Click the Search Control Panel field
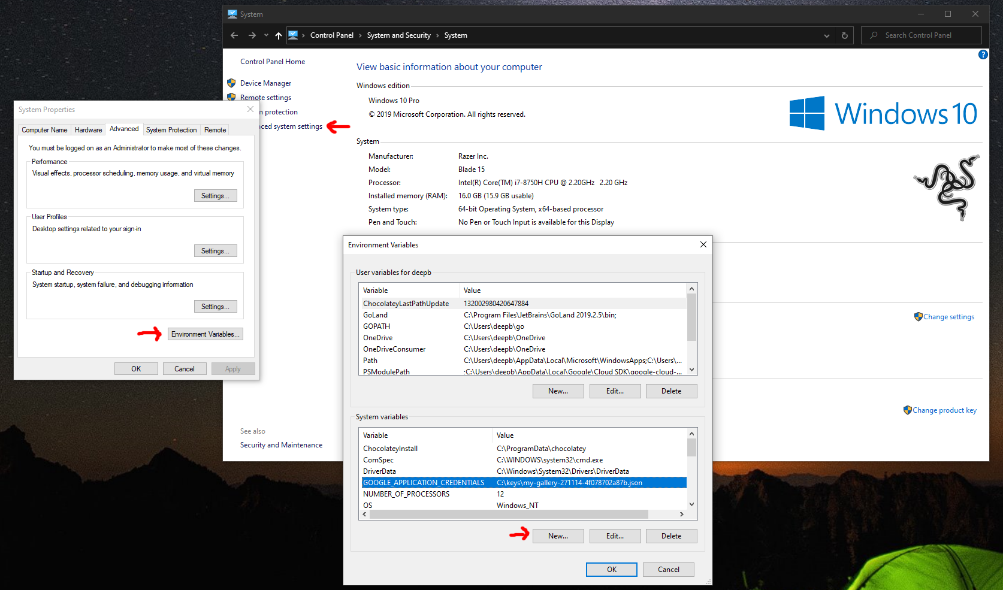 click(922, 35)
